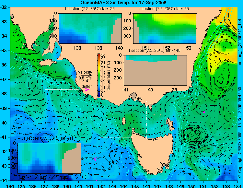Click the '-34' latitude axis label
This screenshot has height=188, width=243.
[x=3, y=36]
